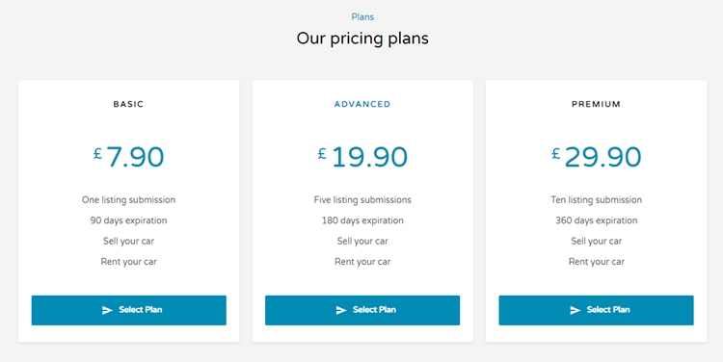Select the Premium plan button

[596, 310]
